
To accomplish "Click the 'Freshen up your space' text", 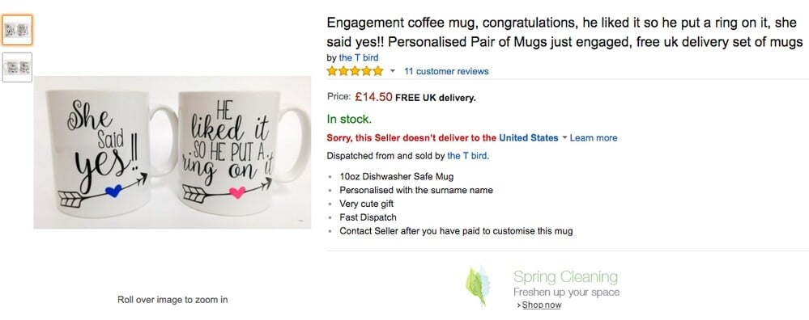I will 567,293.
